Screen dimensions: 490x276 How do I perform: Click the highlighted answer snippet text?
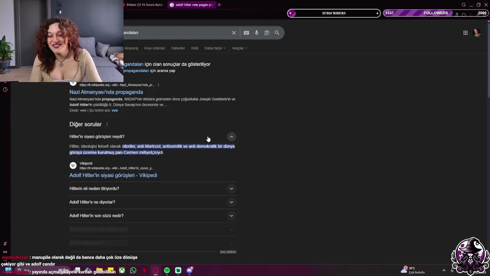click(152, 149)
